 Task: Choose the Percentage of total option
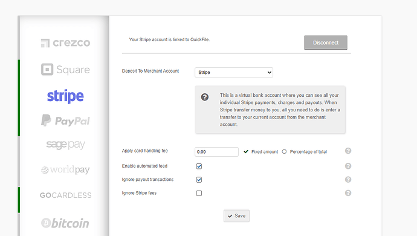284,151
